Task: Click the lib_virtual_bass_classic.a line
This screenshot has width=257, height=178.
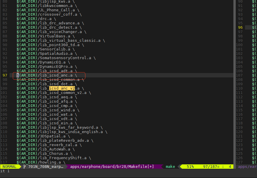Action: click(x=61, y=40)
